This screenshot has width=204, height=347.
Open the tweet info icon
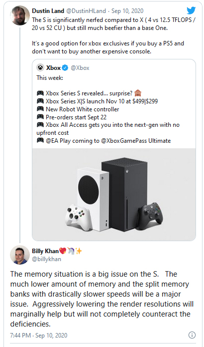click(192, 335)
